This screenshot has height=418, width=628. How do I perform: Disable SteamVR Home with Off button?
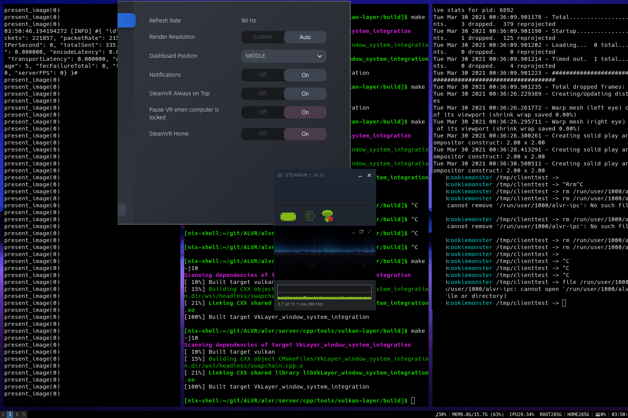click(x=263, y=134)
